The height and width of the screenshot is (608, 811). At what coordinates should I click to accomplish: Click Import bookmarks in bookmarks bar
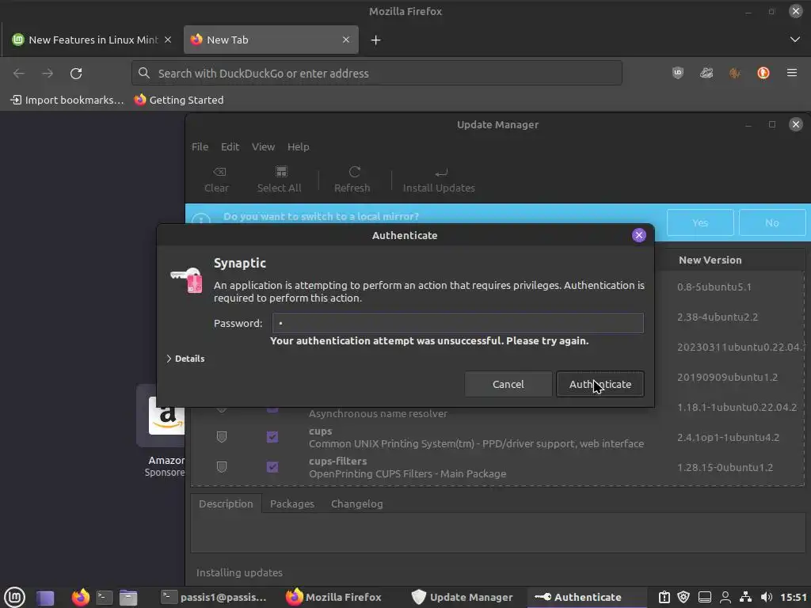click(67, 100)
